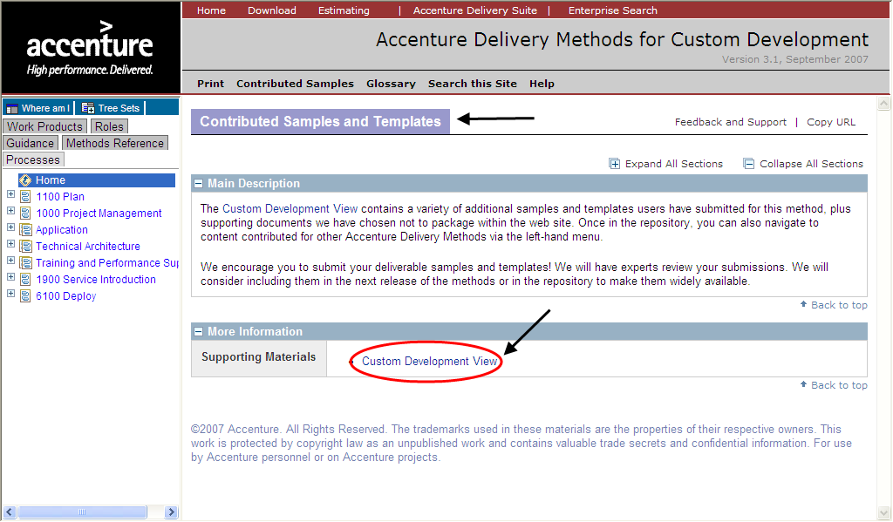Image resolution: width=893 pixels, height=522 pixels.
Task: Switch to the Guidance tab
Action: click(x=31, y=143)
